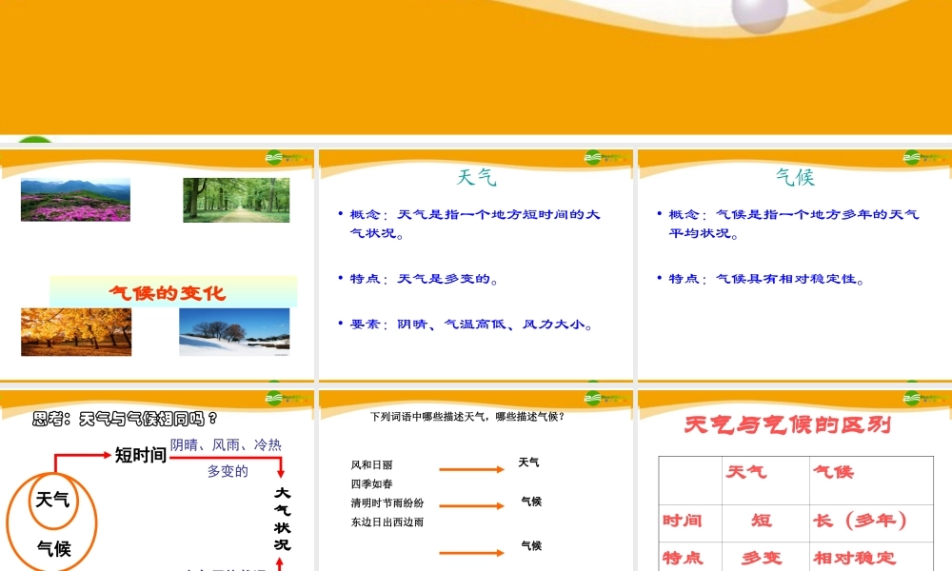
Task: Click the heading 思考：天气与气候相同吗？
Action: (x=125, y=419)
